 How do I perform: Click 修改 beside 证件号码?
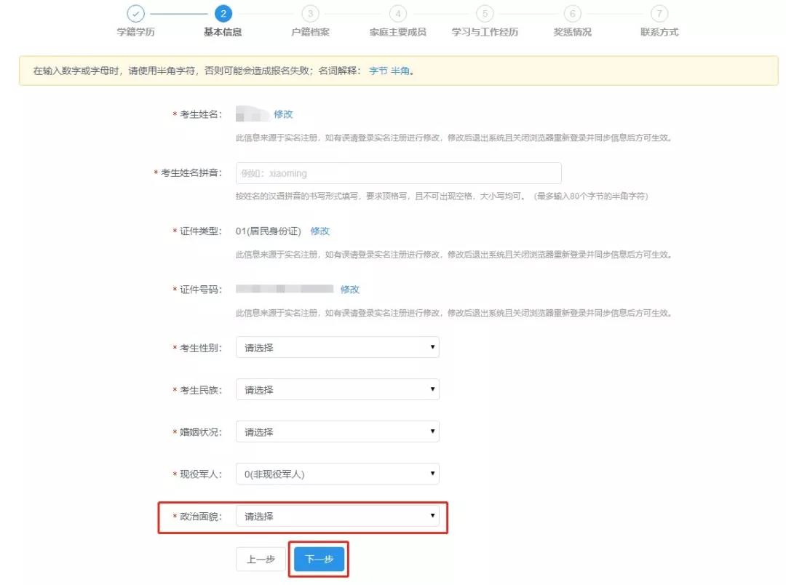[349, 289]
